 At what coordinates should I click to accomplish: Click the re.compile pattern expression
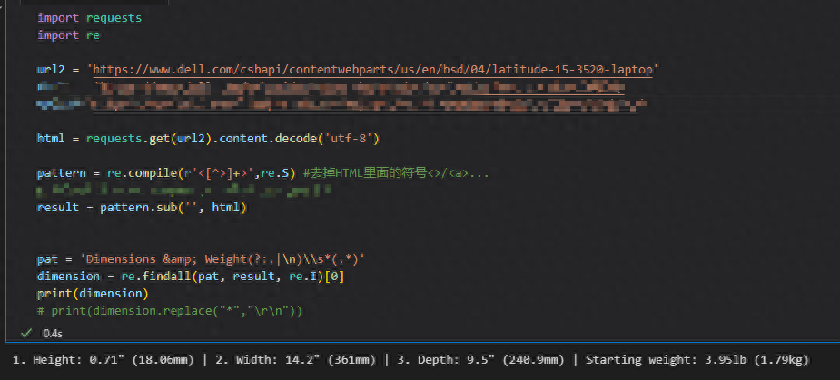200,172
